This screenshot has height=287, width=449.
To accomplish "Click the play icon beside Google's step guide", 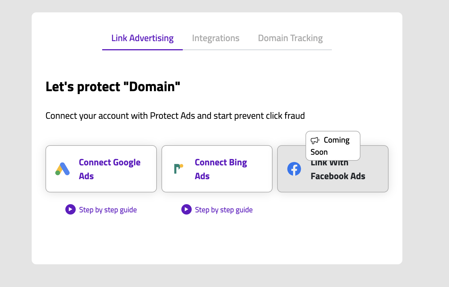I will pos(71,209).
